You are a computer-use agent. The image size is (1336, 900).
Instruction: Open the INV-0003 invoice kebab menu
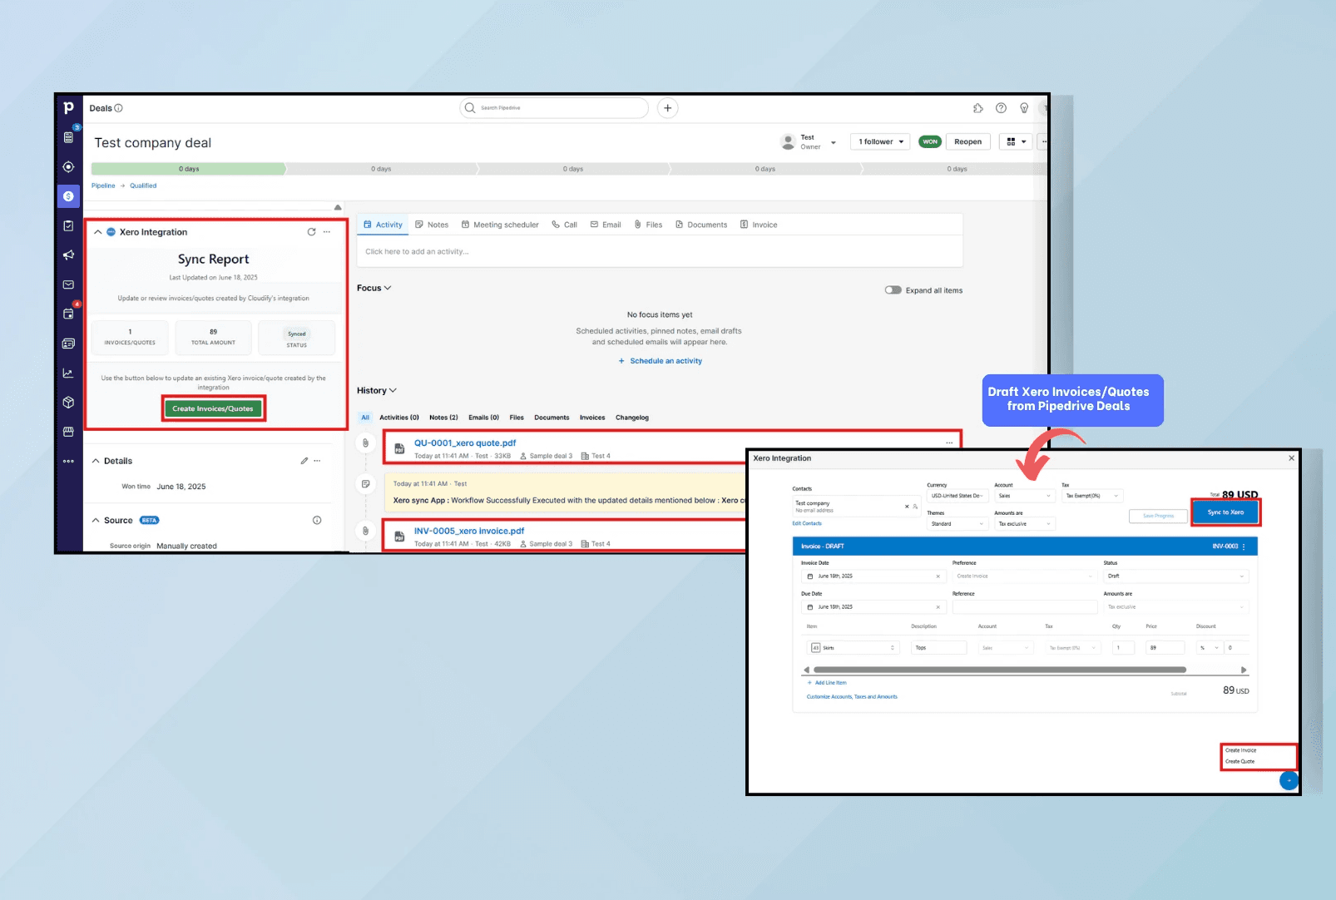point(1244,546)
